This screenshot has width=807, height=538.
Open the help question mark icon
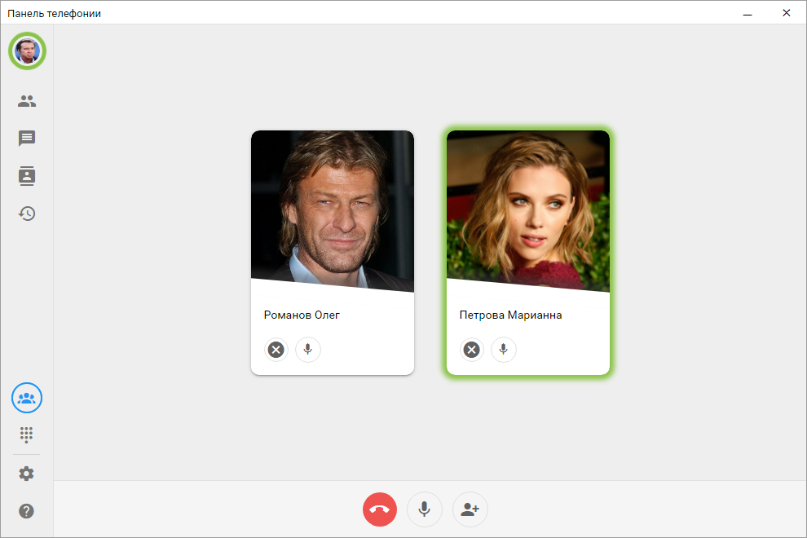(26, 511)
